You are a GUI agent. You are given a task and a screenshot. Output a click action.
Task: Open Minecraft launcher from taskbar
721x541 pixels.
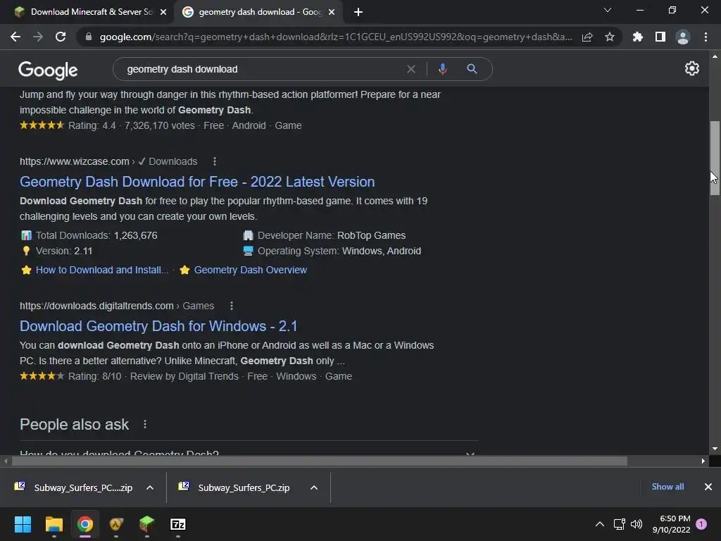tap(146, 524)
